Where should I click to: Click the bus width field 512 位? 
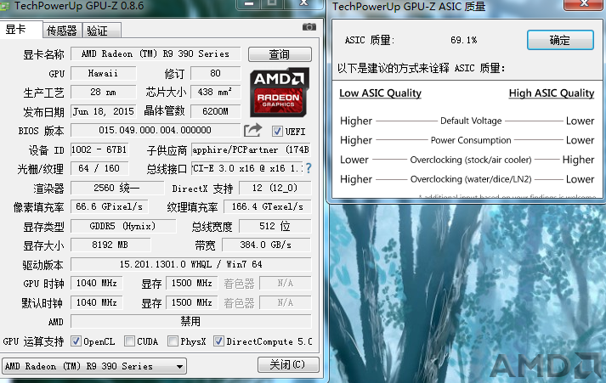pos(275,226)
